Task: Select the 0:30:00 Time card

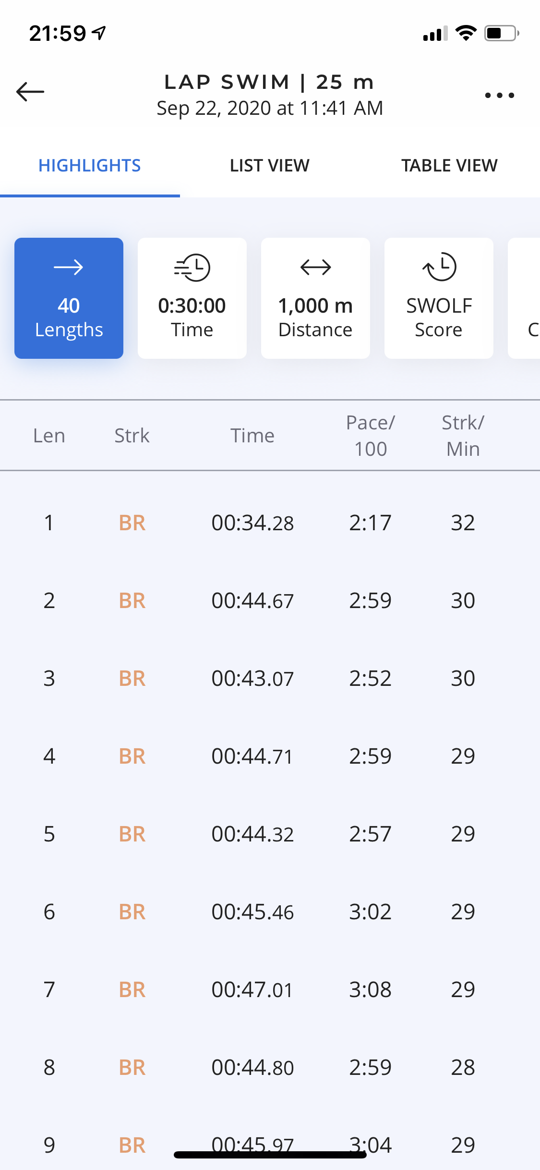Action: [192, 298]
